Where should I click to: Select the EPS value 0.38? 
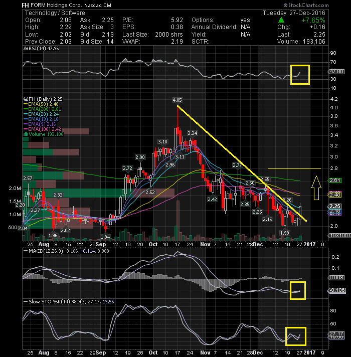click(x=177, y=27)
